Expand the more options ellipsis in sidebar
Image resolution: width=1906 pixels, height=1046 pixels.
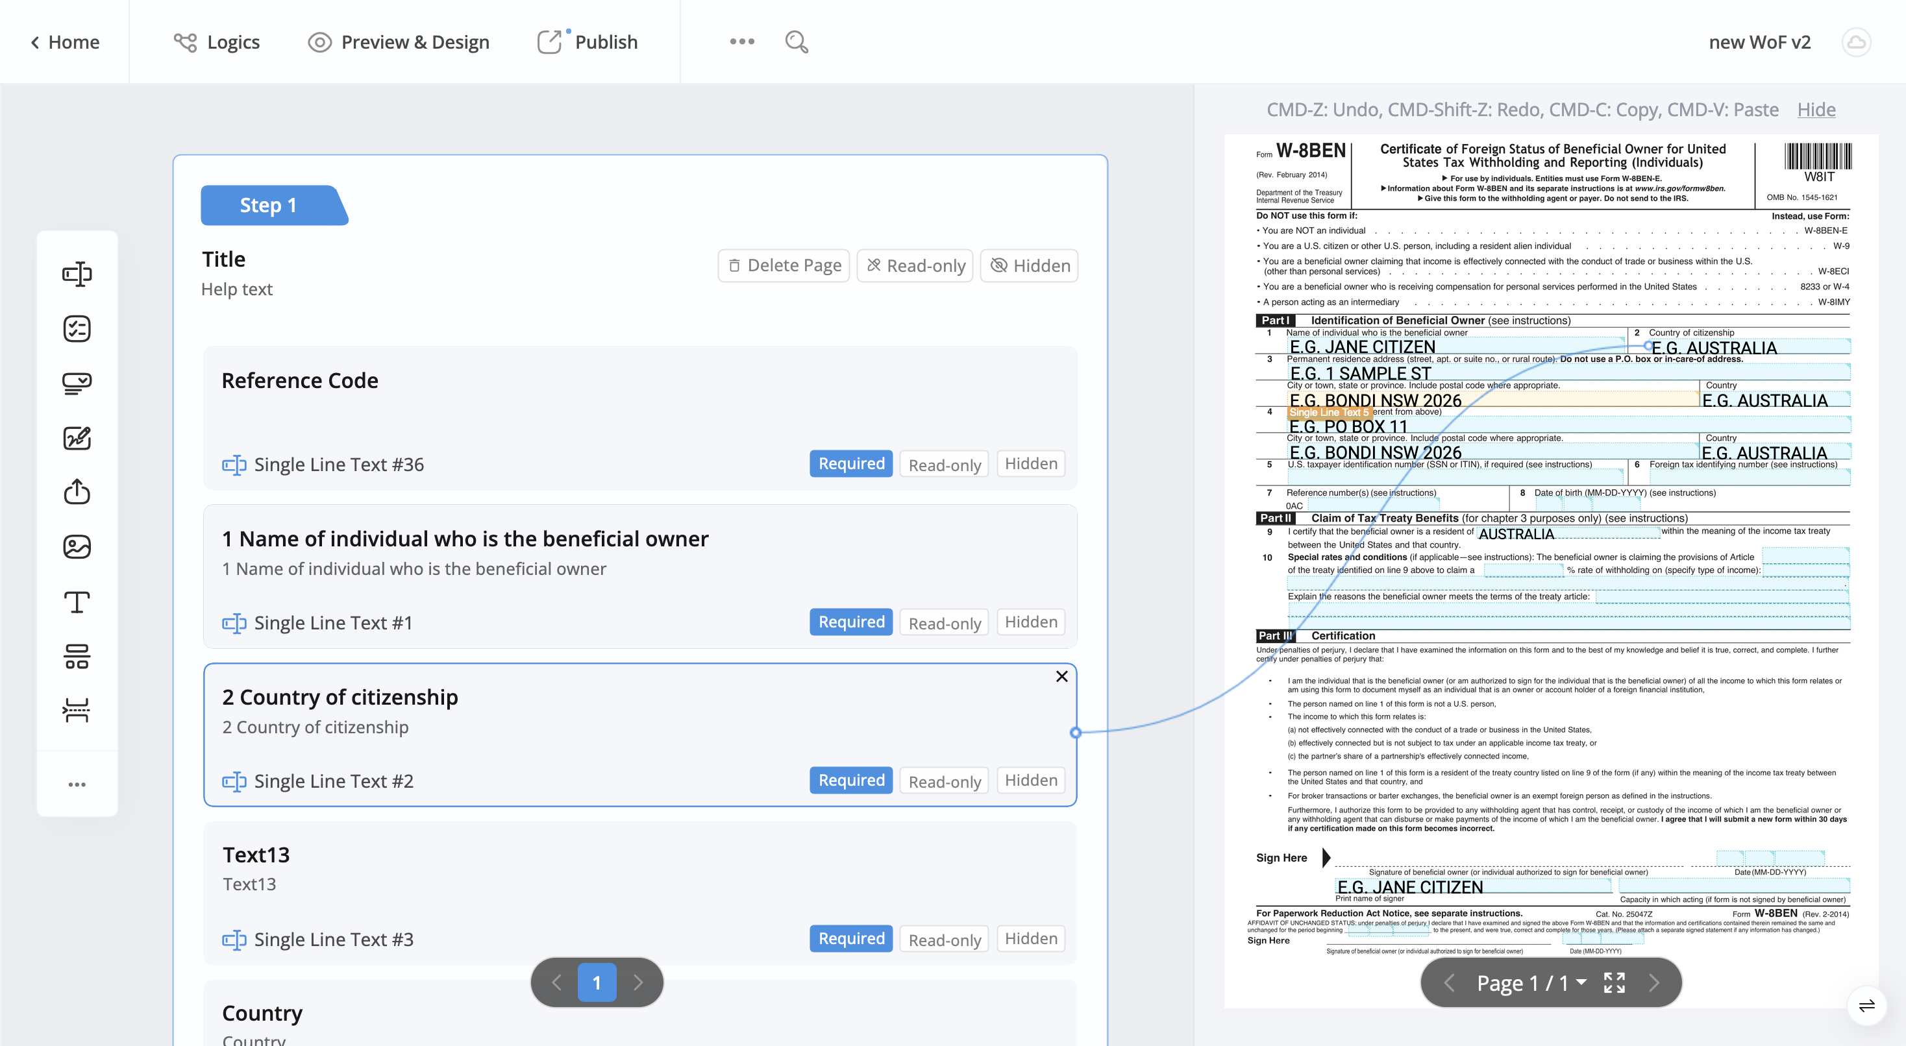point(77,784)
